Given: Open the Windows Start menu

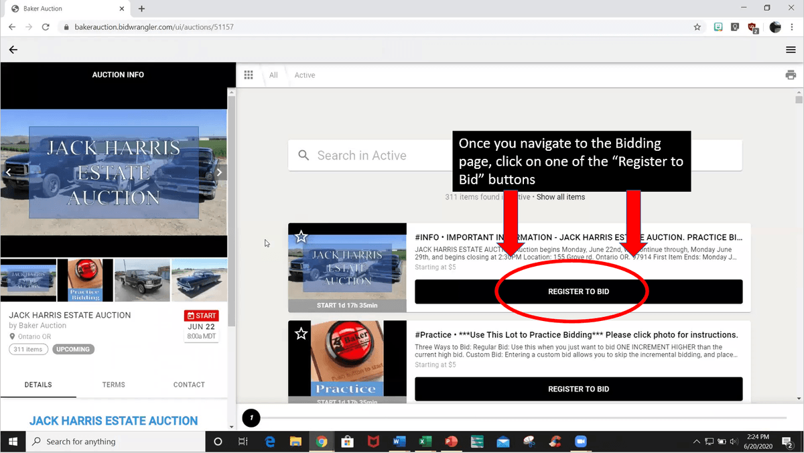Looking at the screenshot, I should point(13,442).
